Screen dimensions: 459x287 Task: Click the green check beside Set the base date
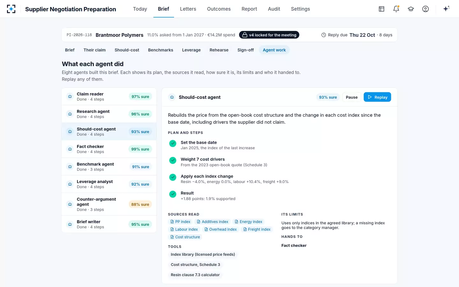(173, 143)
